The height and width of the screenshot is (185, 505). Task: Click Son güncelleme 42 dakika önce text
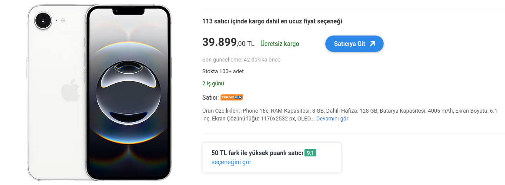241,60
